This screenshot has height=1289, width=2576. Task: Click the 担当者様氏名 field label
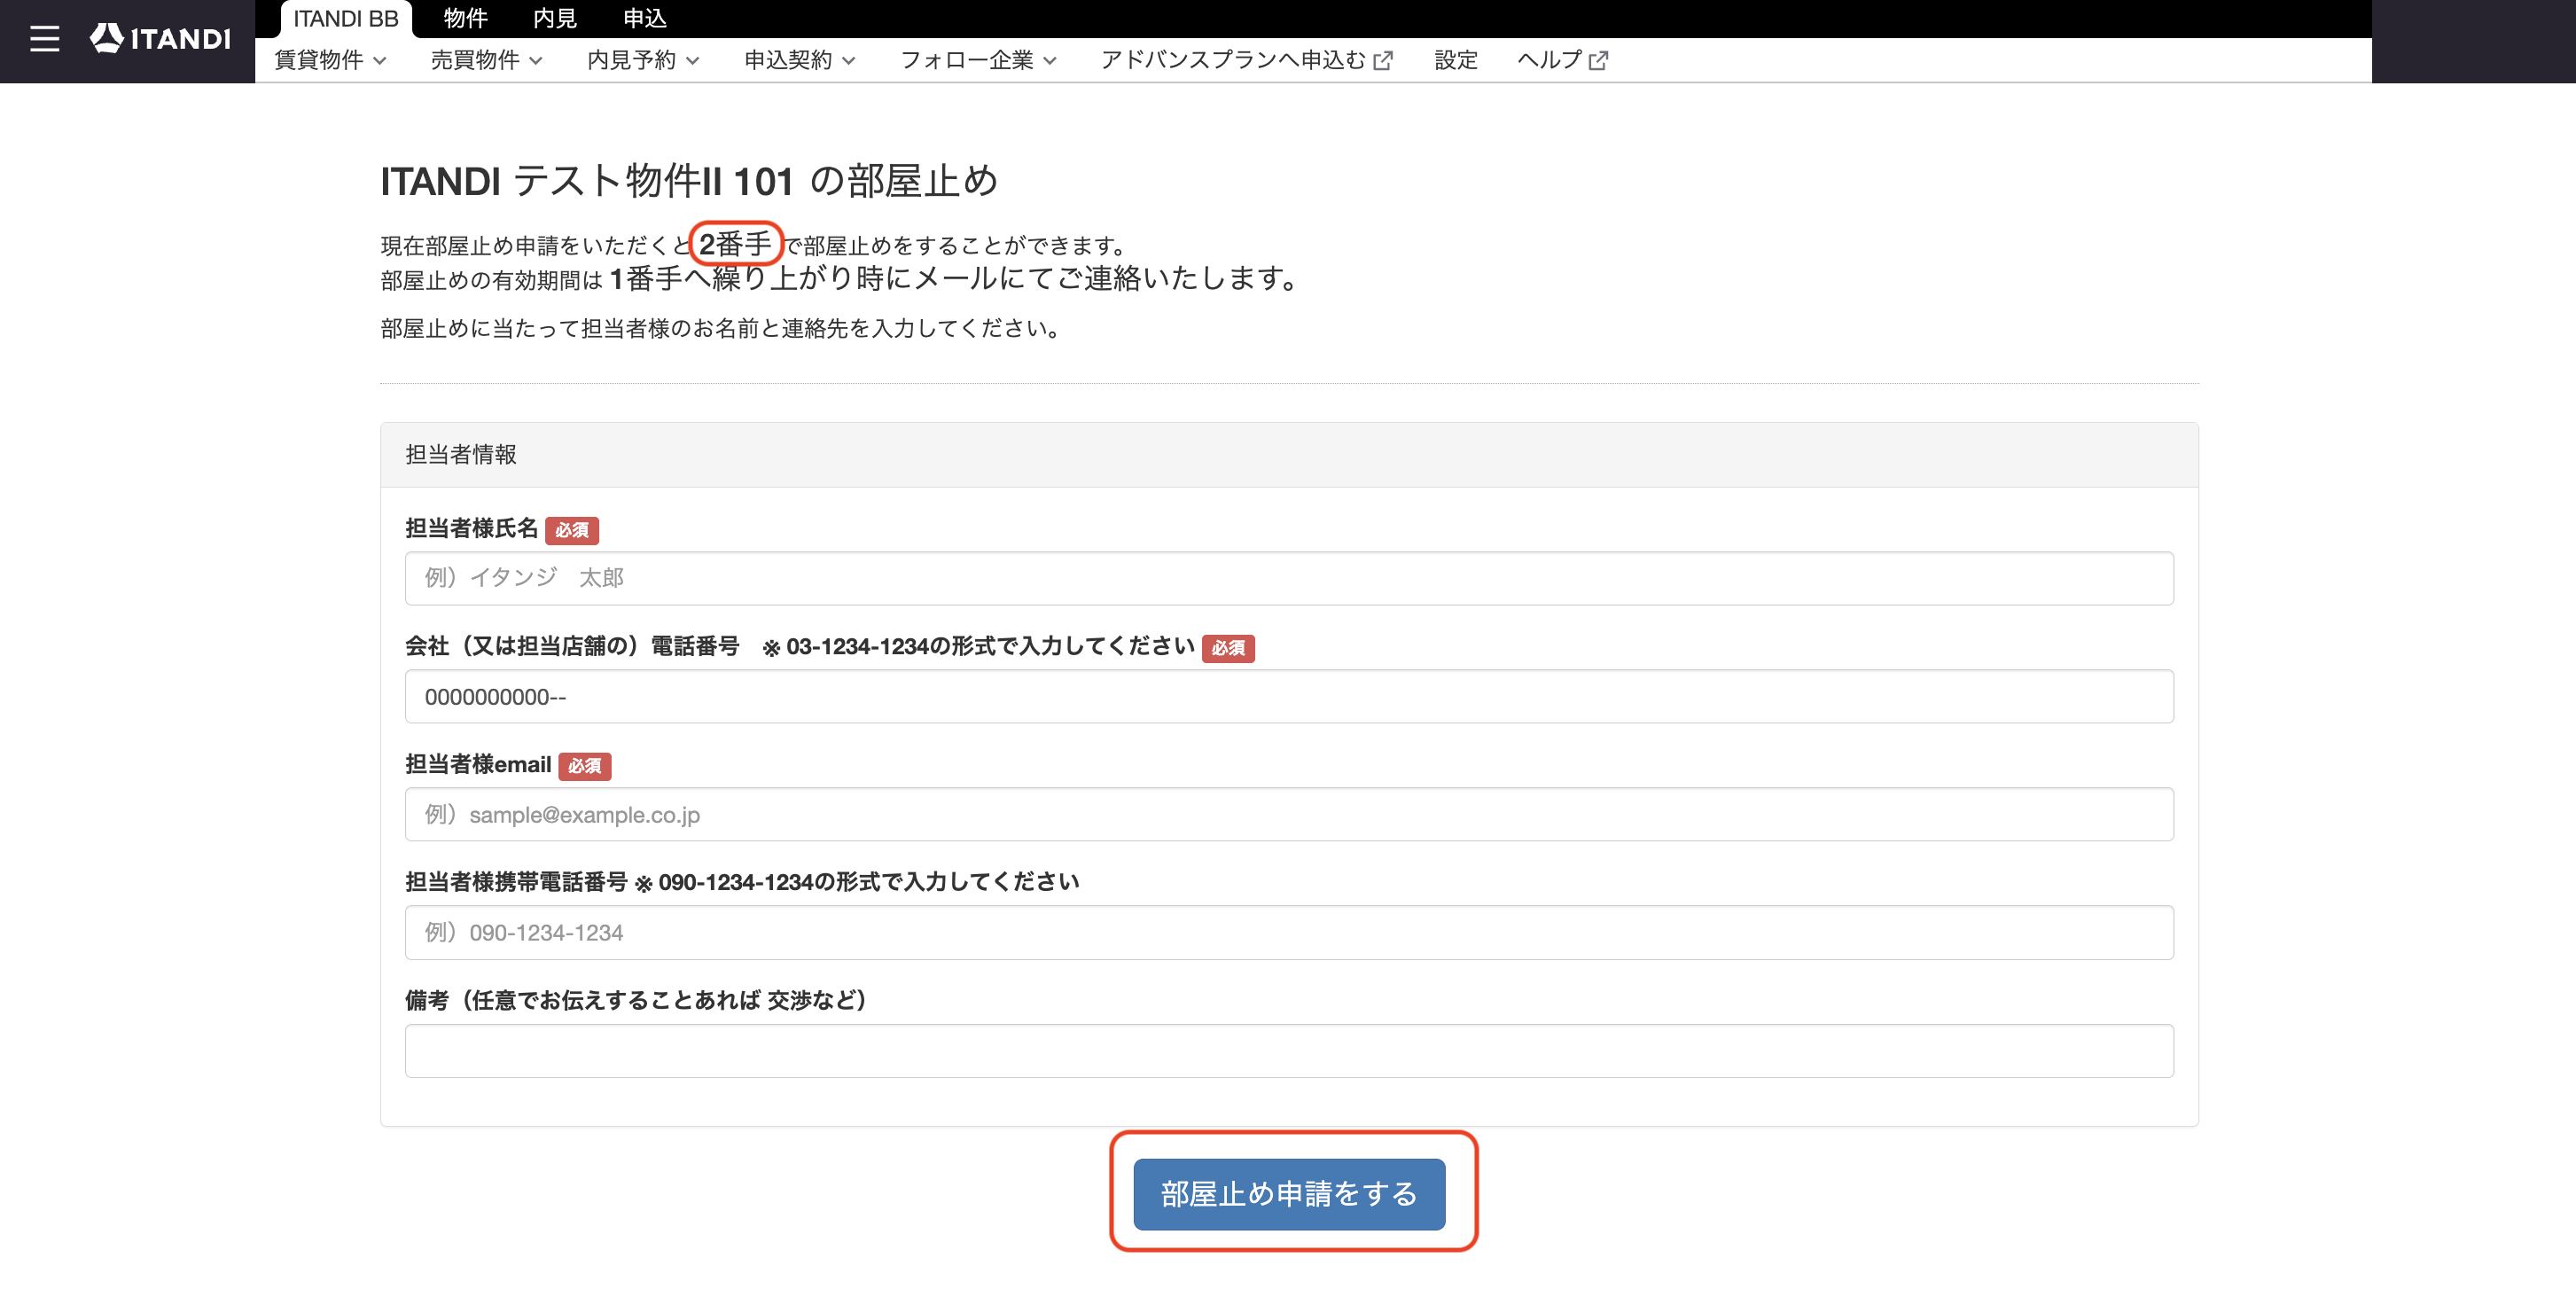(471, 528)
